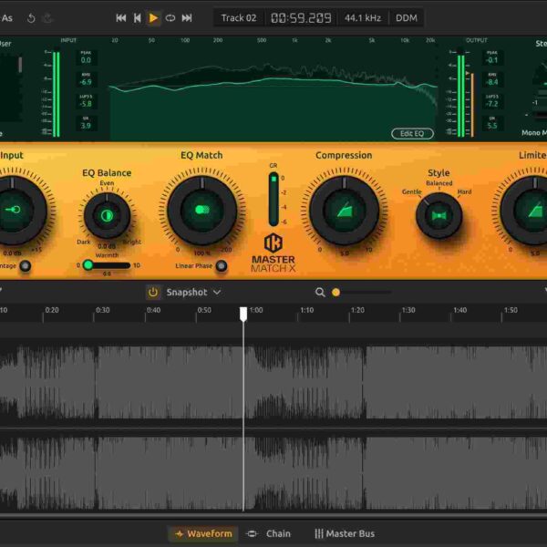Click the Input gain knob
Image resolution: width=547 pixels, height=547 pixels.
coord(13,210)
